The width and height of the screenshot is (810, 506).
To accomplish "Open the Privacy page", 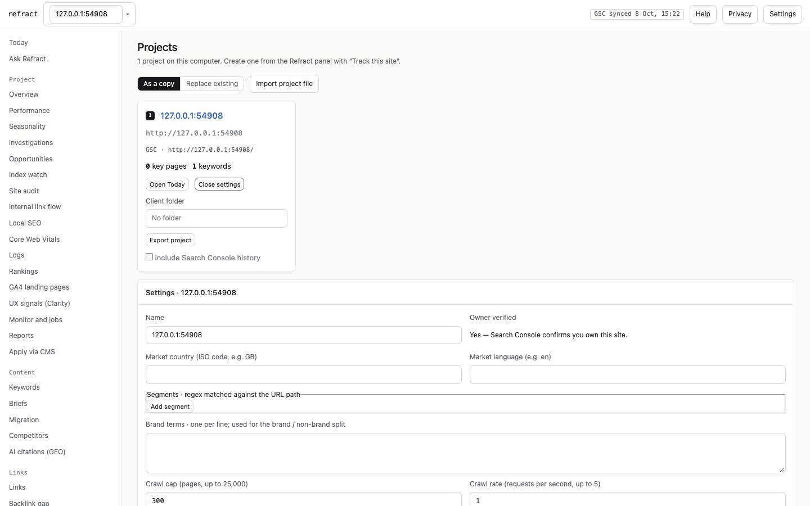I will (x=740, y=14).
